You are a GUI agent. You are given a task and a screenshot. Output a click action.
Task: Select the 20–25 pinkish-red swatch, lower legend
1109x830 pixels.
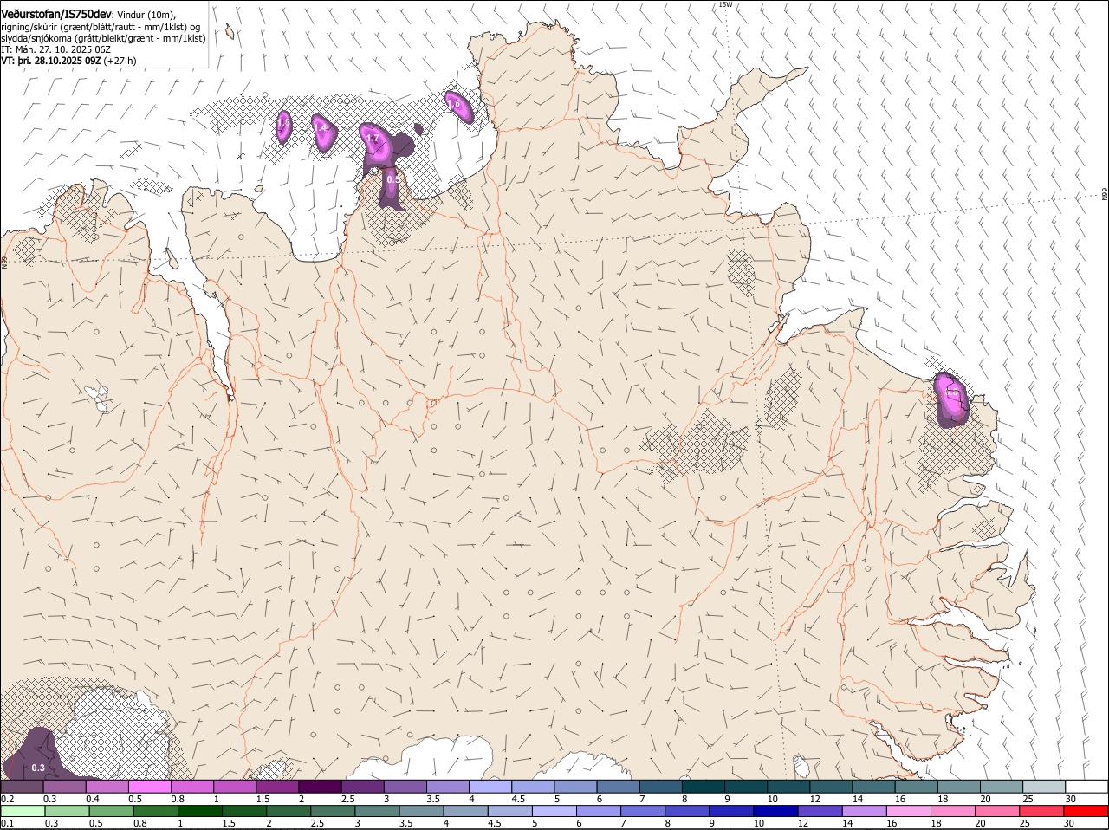tap(998, 811)
